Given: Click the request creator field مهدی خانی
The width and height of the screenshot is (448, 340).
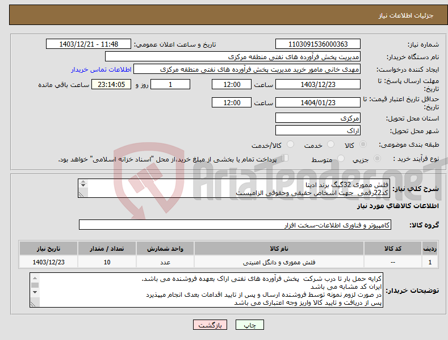Looking at the screenshot, I should (247, 69).
